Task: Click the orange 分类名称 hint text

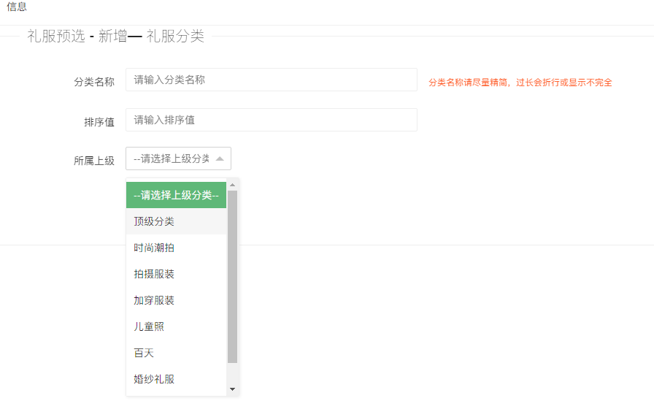Action: click(520, 83)
